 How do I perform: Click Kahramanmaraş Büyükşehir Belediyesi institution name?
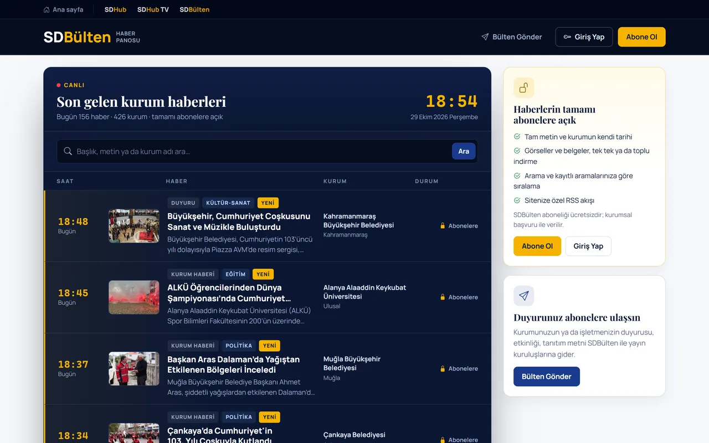358,220
